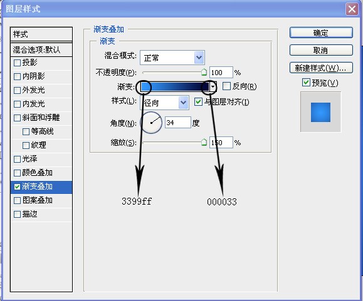The width and height of the screenshot is (363, 301).
Task: Enable the 外发光 outer glow checkbox
Action: pyautogui.click(x=17, y=90)
